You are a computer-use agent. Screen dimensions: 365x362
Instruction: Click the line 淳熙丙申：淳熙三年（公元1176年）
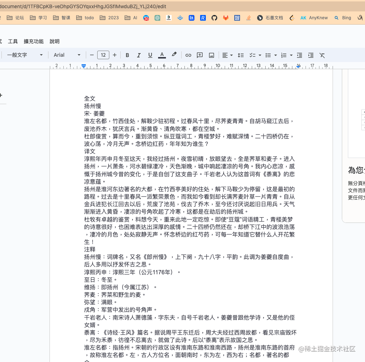click(132, 272)
